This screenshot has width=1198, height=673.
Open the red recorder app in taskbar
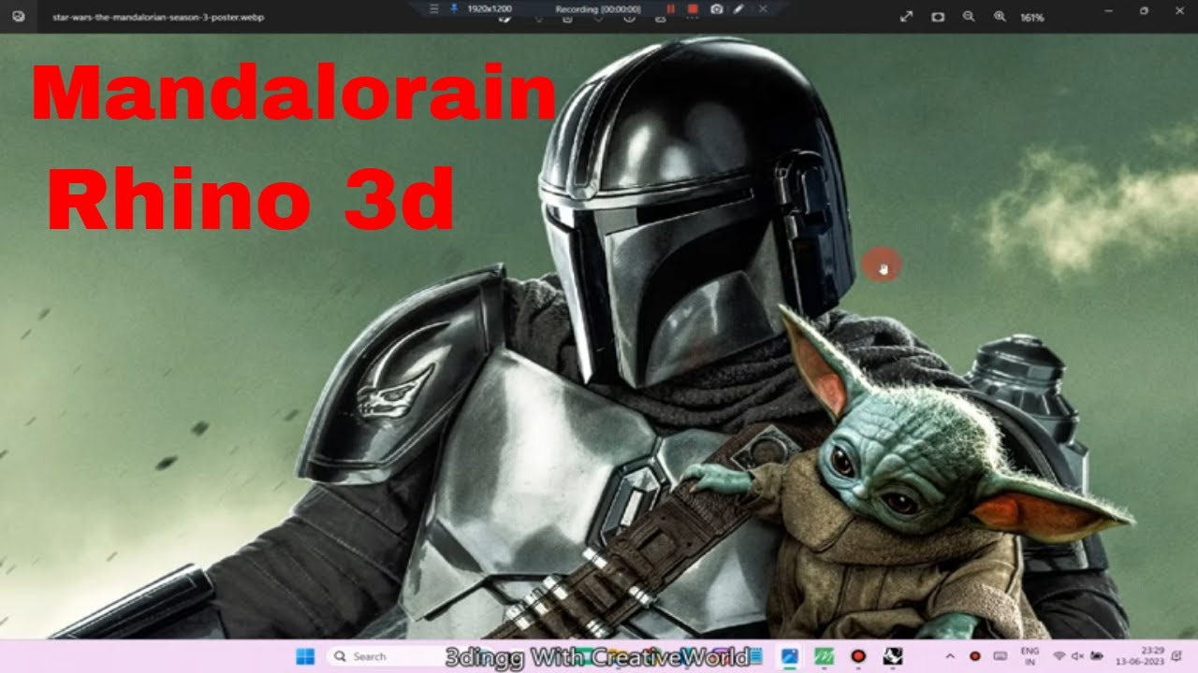pos(858,656)
